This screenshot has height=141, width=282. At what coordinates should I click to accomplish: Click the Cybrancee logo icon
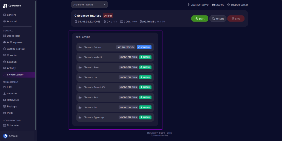[x=5, y=6]
